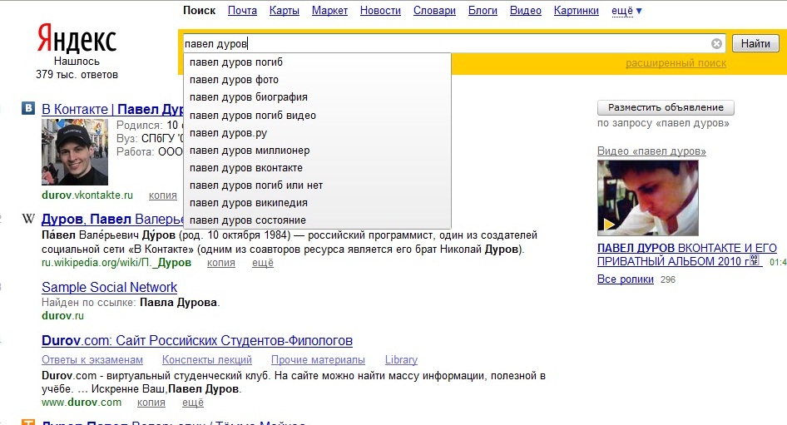Select suggestion 'павел дуров фото'

pyautogui.click(x=317, y=80)
